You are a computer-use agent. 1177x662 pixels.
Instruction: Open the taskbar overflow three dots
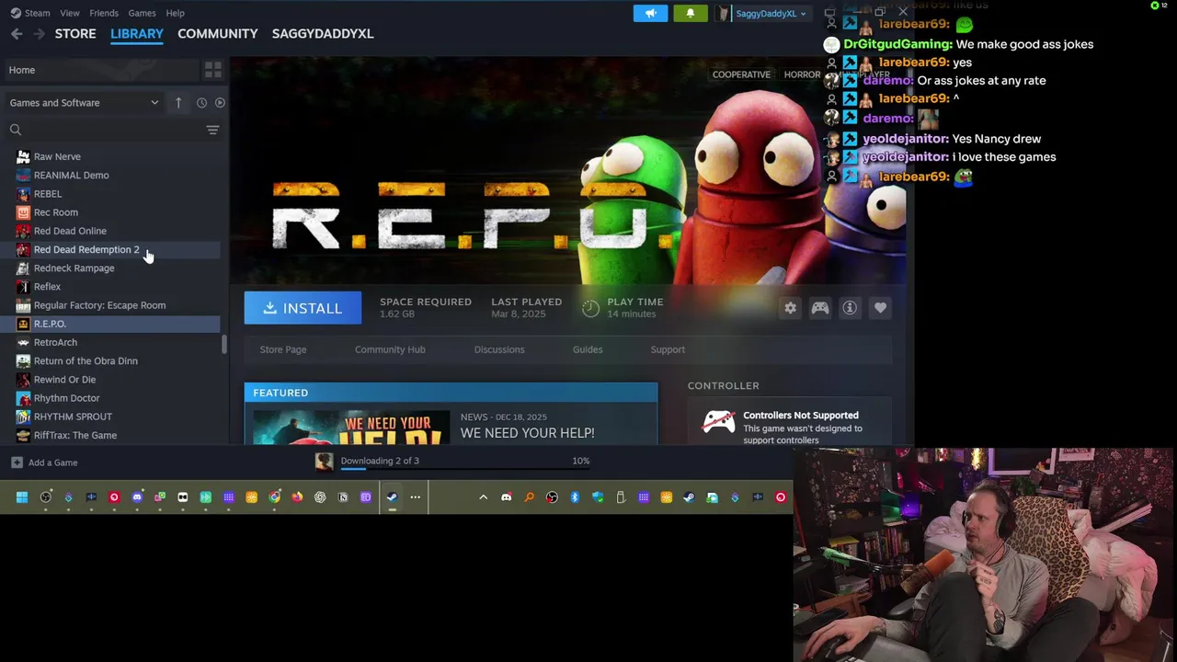(415, 497)
